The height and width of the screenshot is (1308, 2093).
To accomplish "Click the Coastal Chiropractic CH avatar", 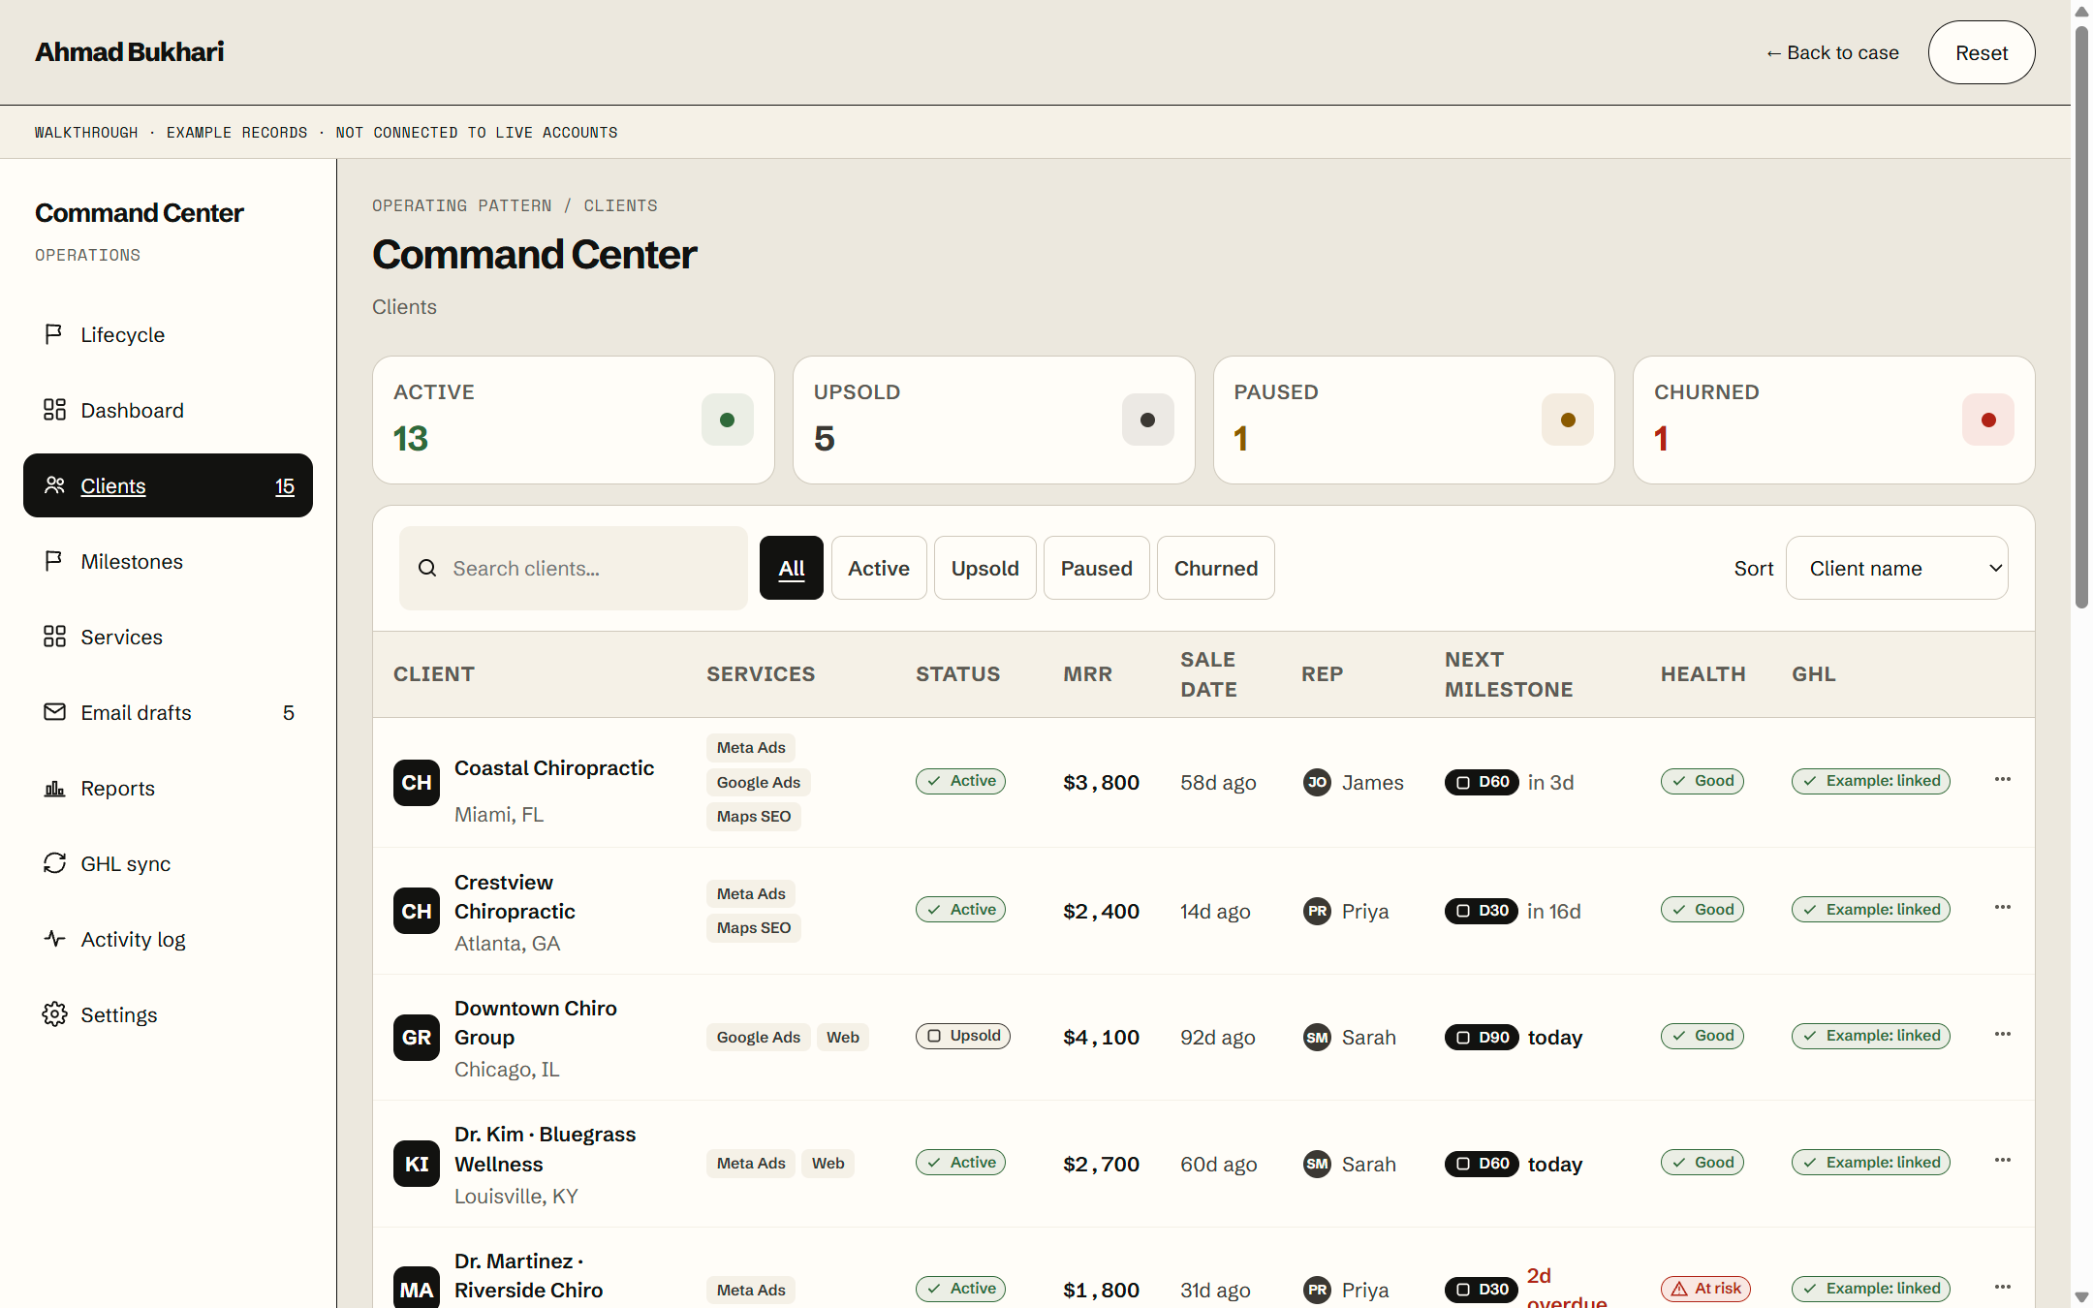I will (417, 782).
